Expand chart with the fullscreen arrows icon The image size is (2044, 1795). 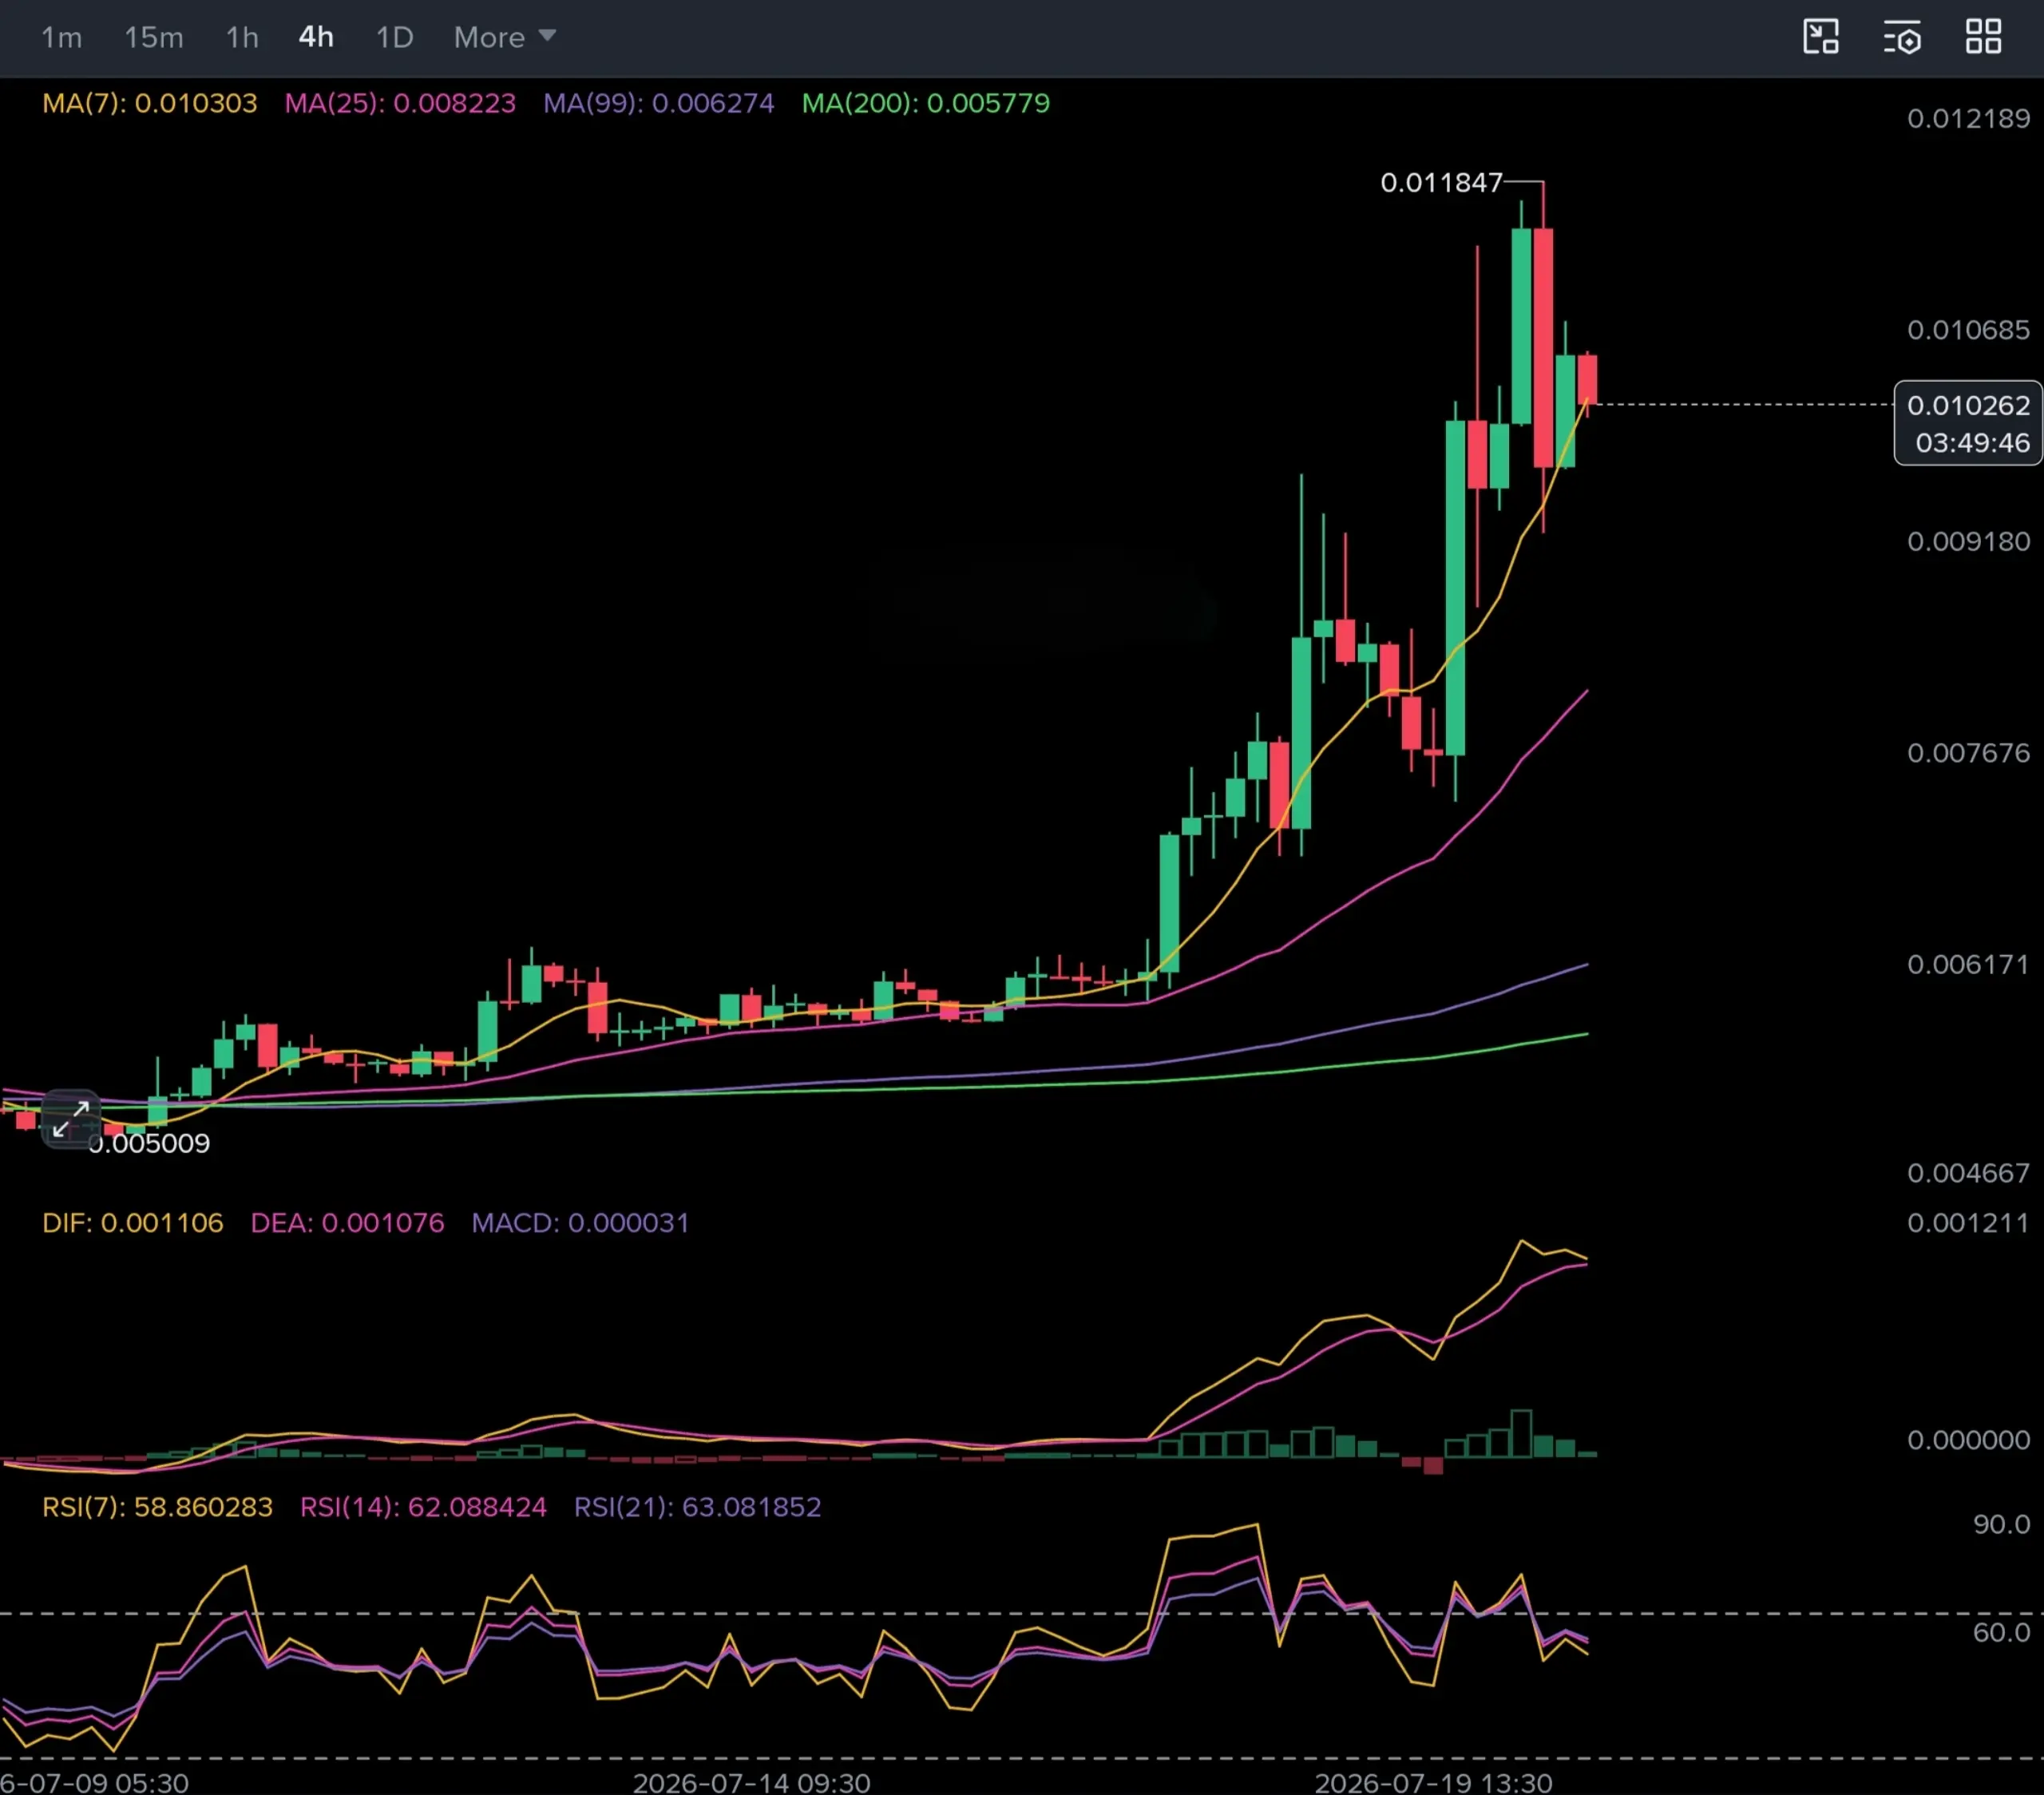click(x=71, y=1119)
